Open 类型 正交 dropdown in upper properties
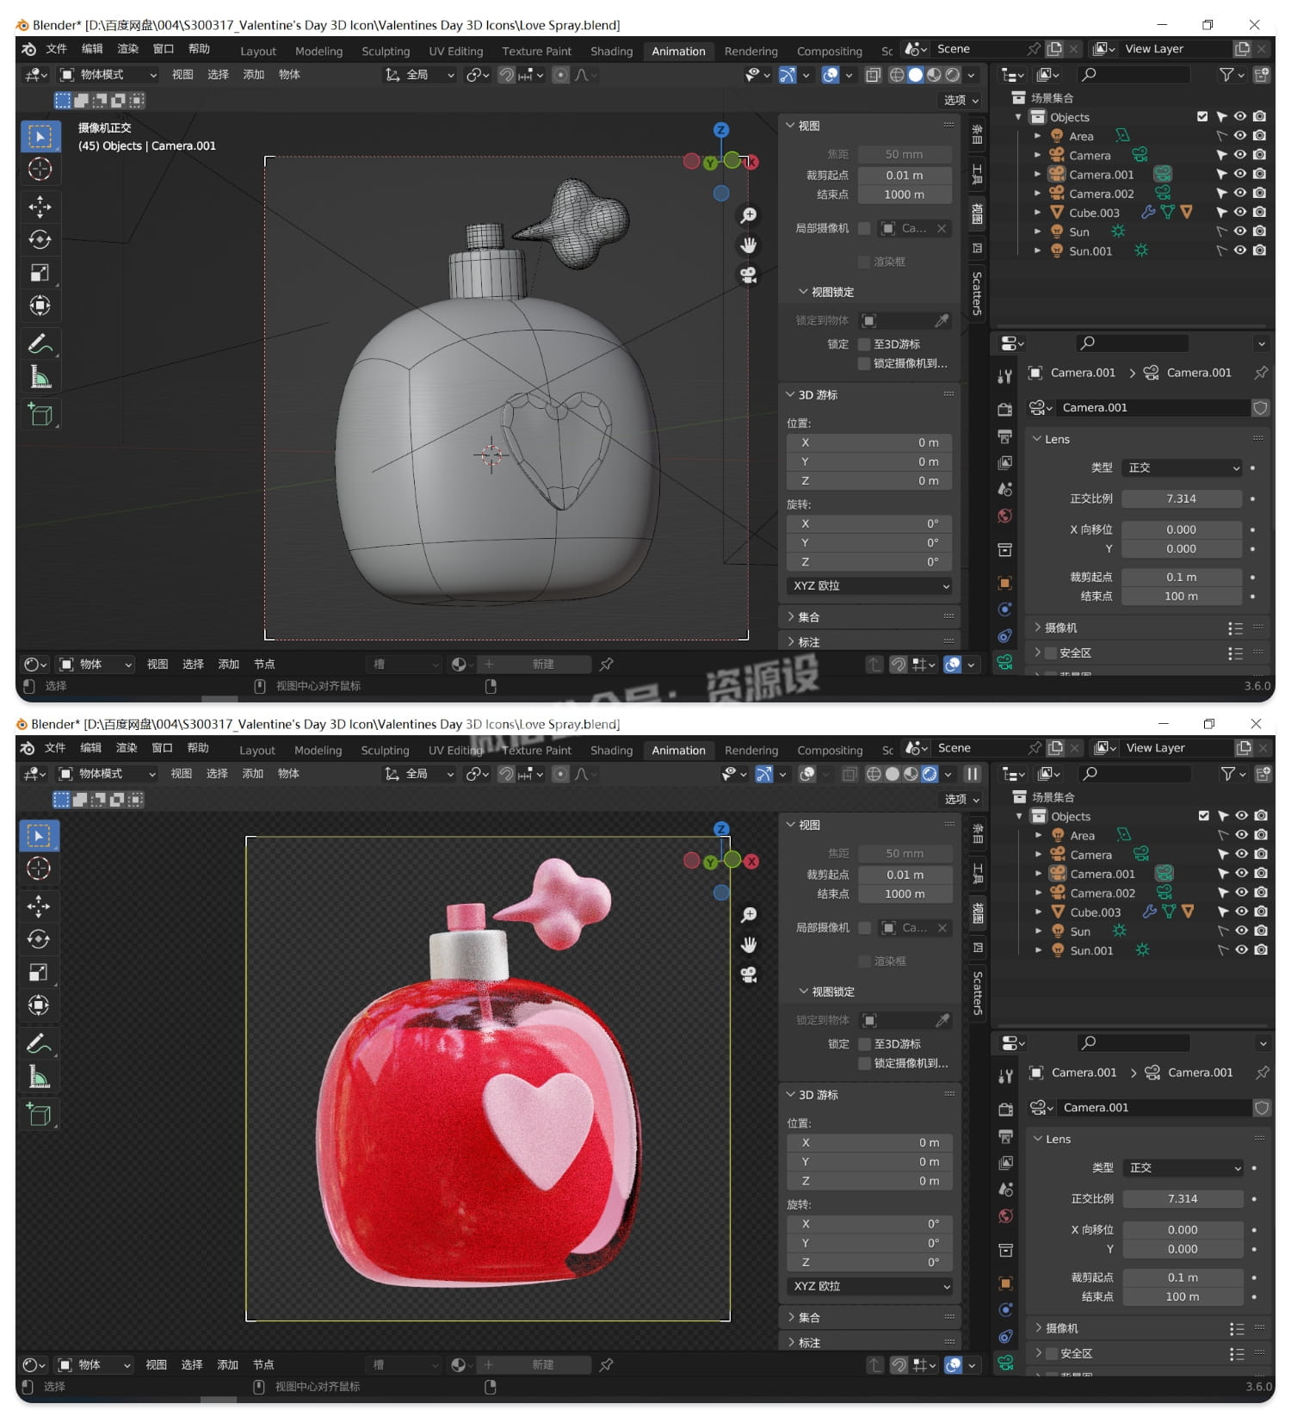The image size is (1291, 1410). point(1182,467)
